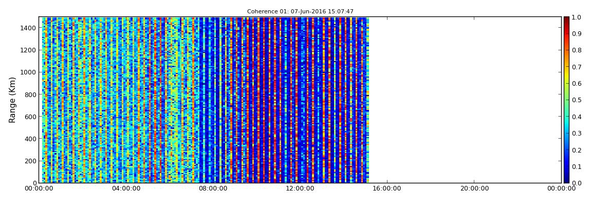Click the colorbar 0.7 label
The width and height of the screenshot is (591, 209).
[x=577, y=67]
